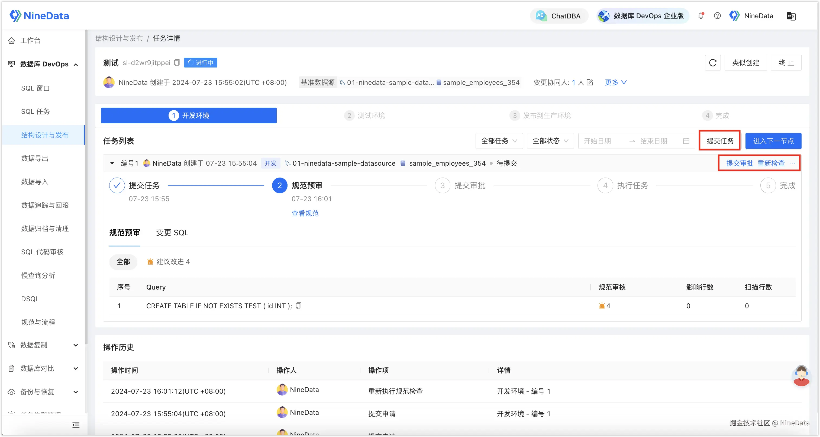The image size is (820, 437).
Task: Open the 全部状态 dropdown
Action: (550, 141)
